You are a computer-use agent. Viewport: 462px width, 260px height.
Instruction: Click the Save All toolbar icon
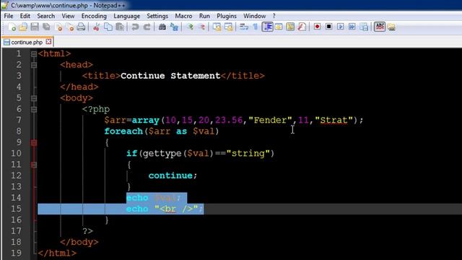pyautogui.click(x=46, y=27)
